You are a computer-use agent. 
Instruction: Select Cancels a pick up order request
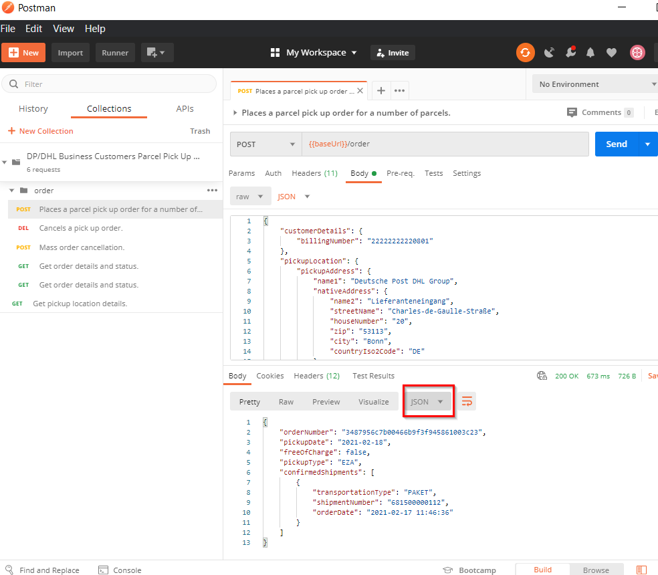[x=81, y=228]
